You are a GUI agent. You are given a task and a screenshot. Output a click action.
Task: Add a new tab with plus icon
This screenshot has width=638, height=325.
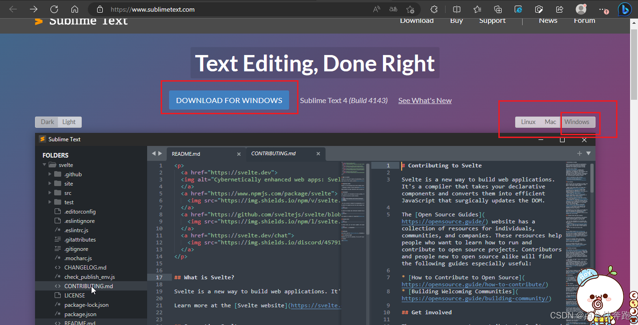(x=580, y=153)
